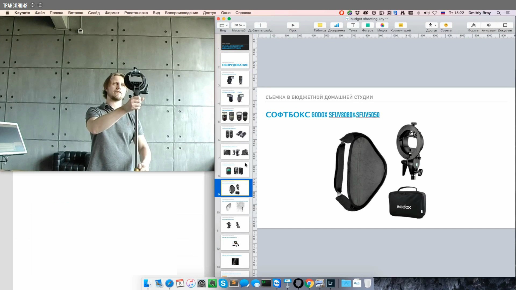Open the shape (Фигура) insert icon
This screenshot has height=290, width=516.
coord(367,25)
